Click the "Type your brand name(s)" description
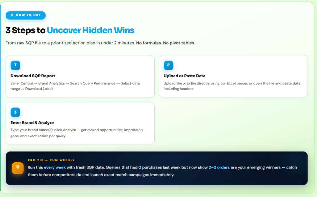317x197 pixels. click(x=77, y=133)
